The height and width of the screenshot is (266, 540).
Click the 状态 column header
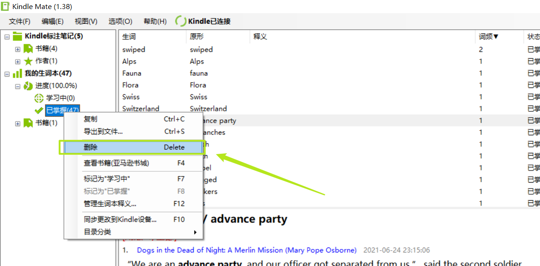(532, 37)
